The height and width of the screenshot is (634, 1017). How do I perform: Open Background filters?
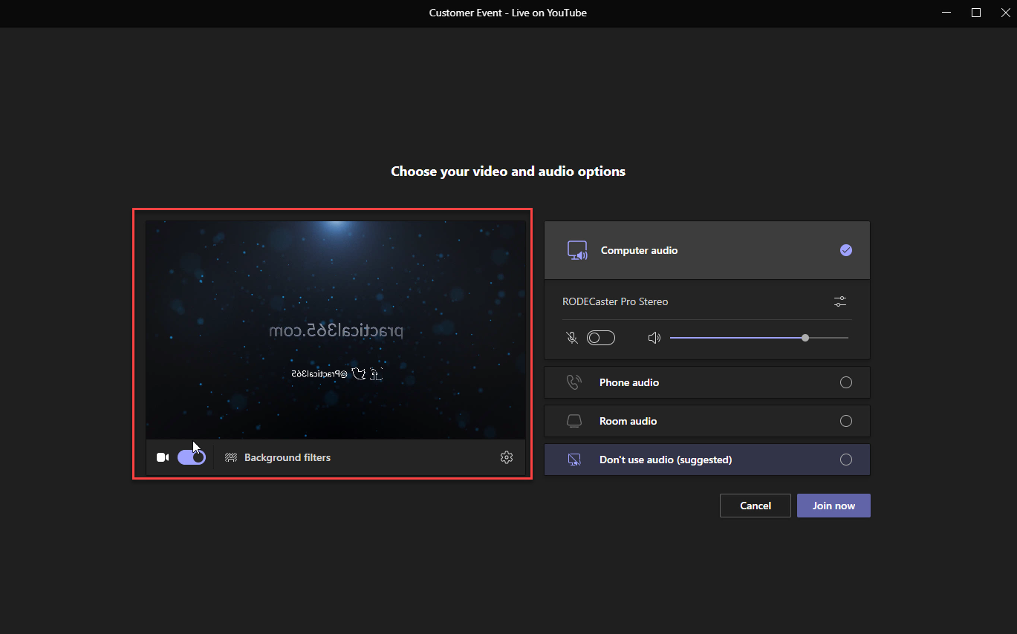coord(277,457)
